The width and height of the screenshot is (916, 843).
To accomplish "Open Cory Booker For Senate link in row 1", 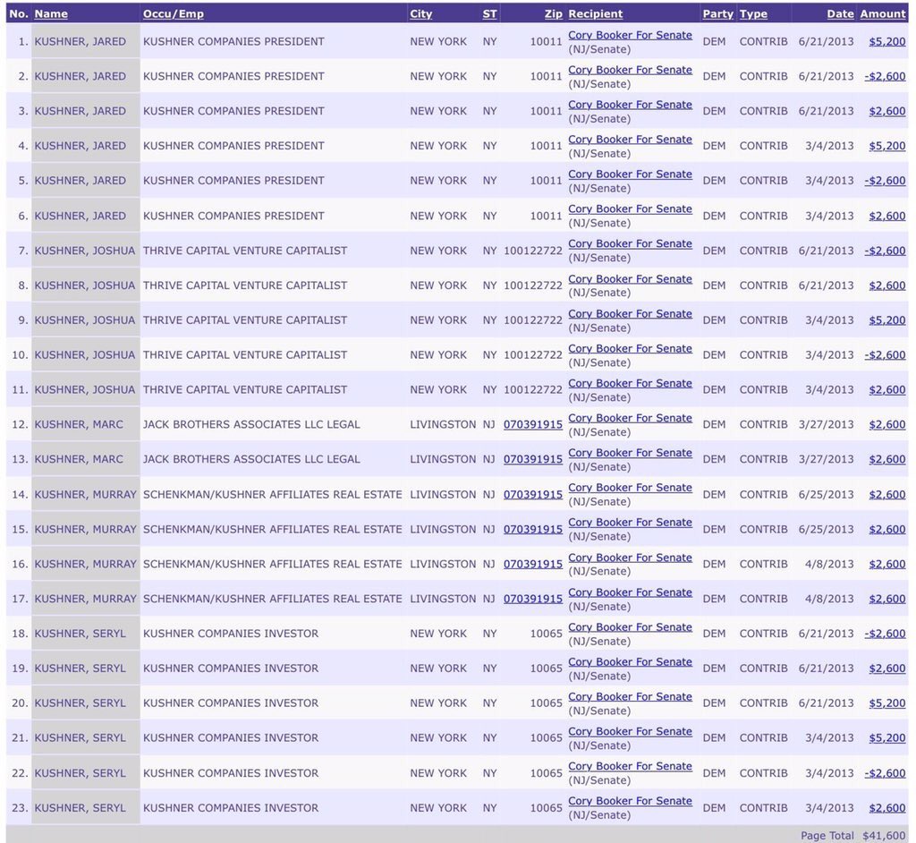I will pyautogui.click(x=630, y=35).
